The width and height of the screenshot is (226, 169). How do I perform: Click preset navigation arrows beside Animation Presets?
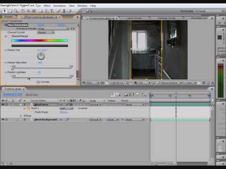(x=73, y=29)
